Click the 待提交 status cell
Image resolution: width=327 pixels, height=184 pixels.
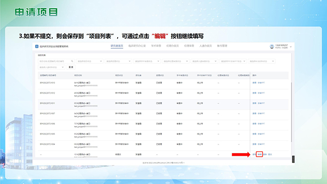click(118, 154)
